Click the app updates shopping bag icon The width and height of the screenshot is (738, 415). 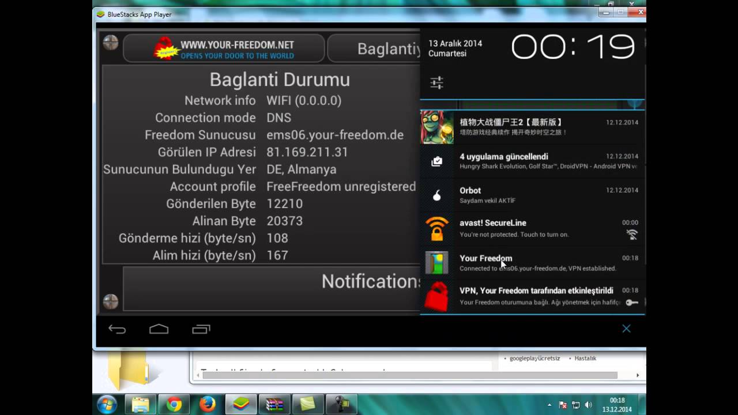tap(437, 161)
